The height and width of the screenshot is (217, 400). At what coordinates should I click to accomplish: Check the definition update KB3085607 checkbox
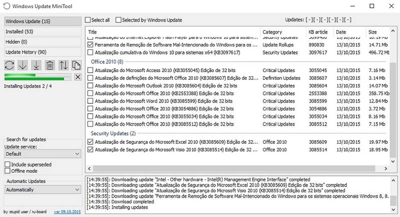(x=90, y=78)
